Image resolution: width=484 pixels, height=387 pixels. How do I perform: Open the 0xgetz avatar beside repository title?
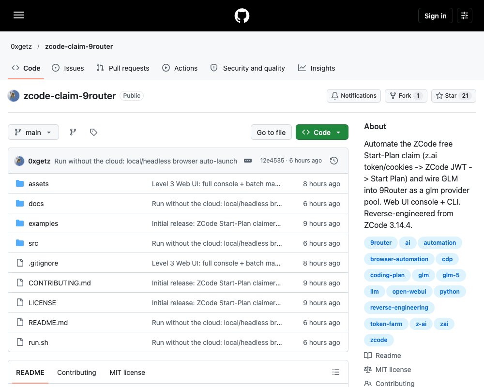tap(14, 96)
